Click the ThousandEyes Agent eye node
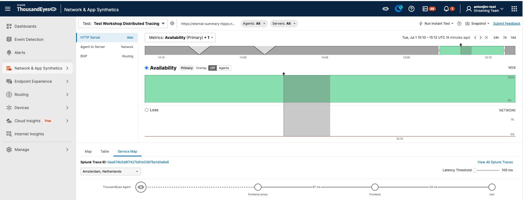This screenshot has height=200, width=523. coord(141,187)
